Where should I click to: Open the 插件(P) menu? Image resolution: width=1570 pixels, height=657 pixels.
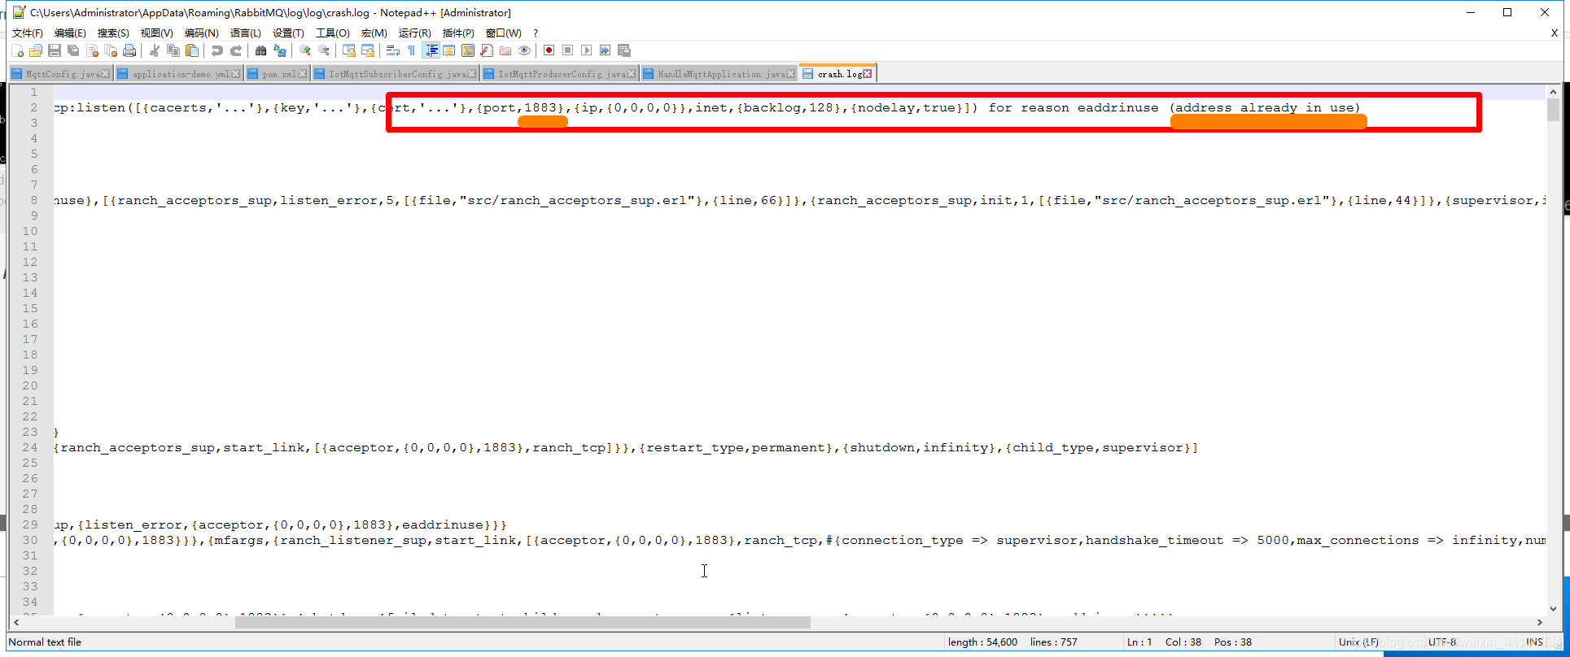point(458,33)
